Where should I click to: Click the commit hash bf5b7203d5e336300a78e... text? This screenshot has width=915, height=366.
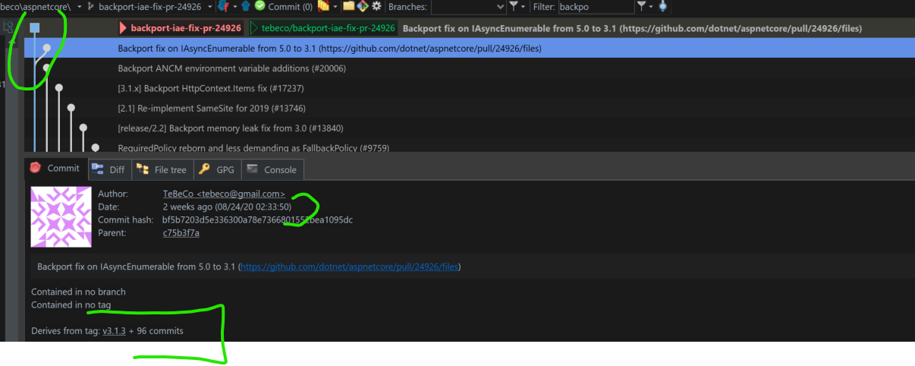257,219
